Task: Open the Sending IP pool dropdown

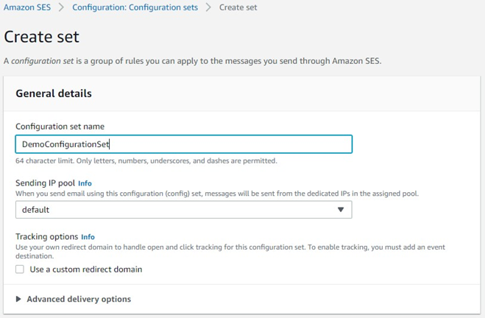Action: pos(183,210)
